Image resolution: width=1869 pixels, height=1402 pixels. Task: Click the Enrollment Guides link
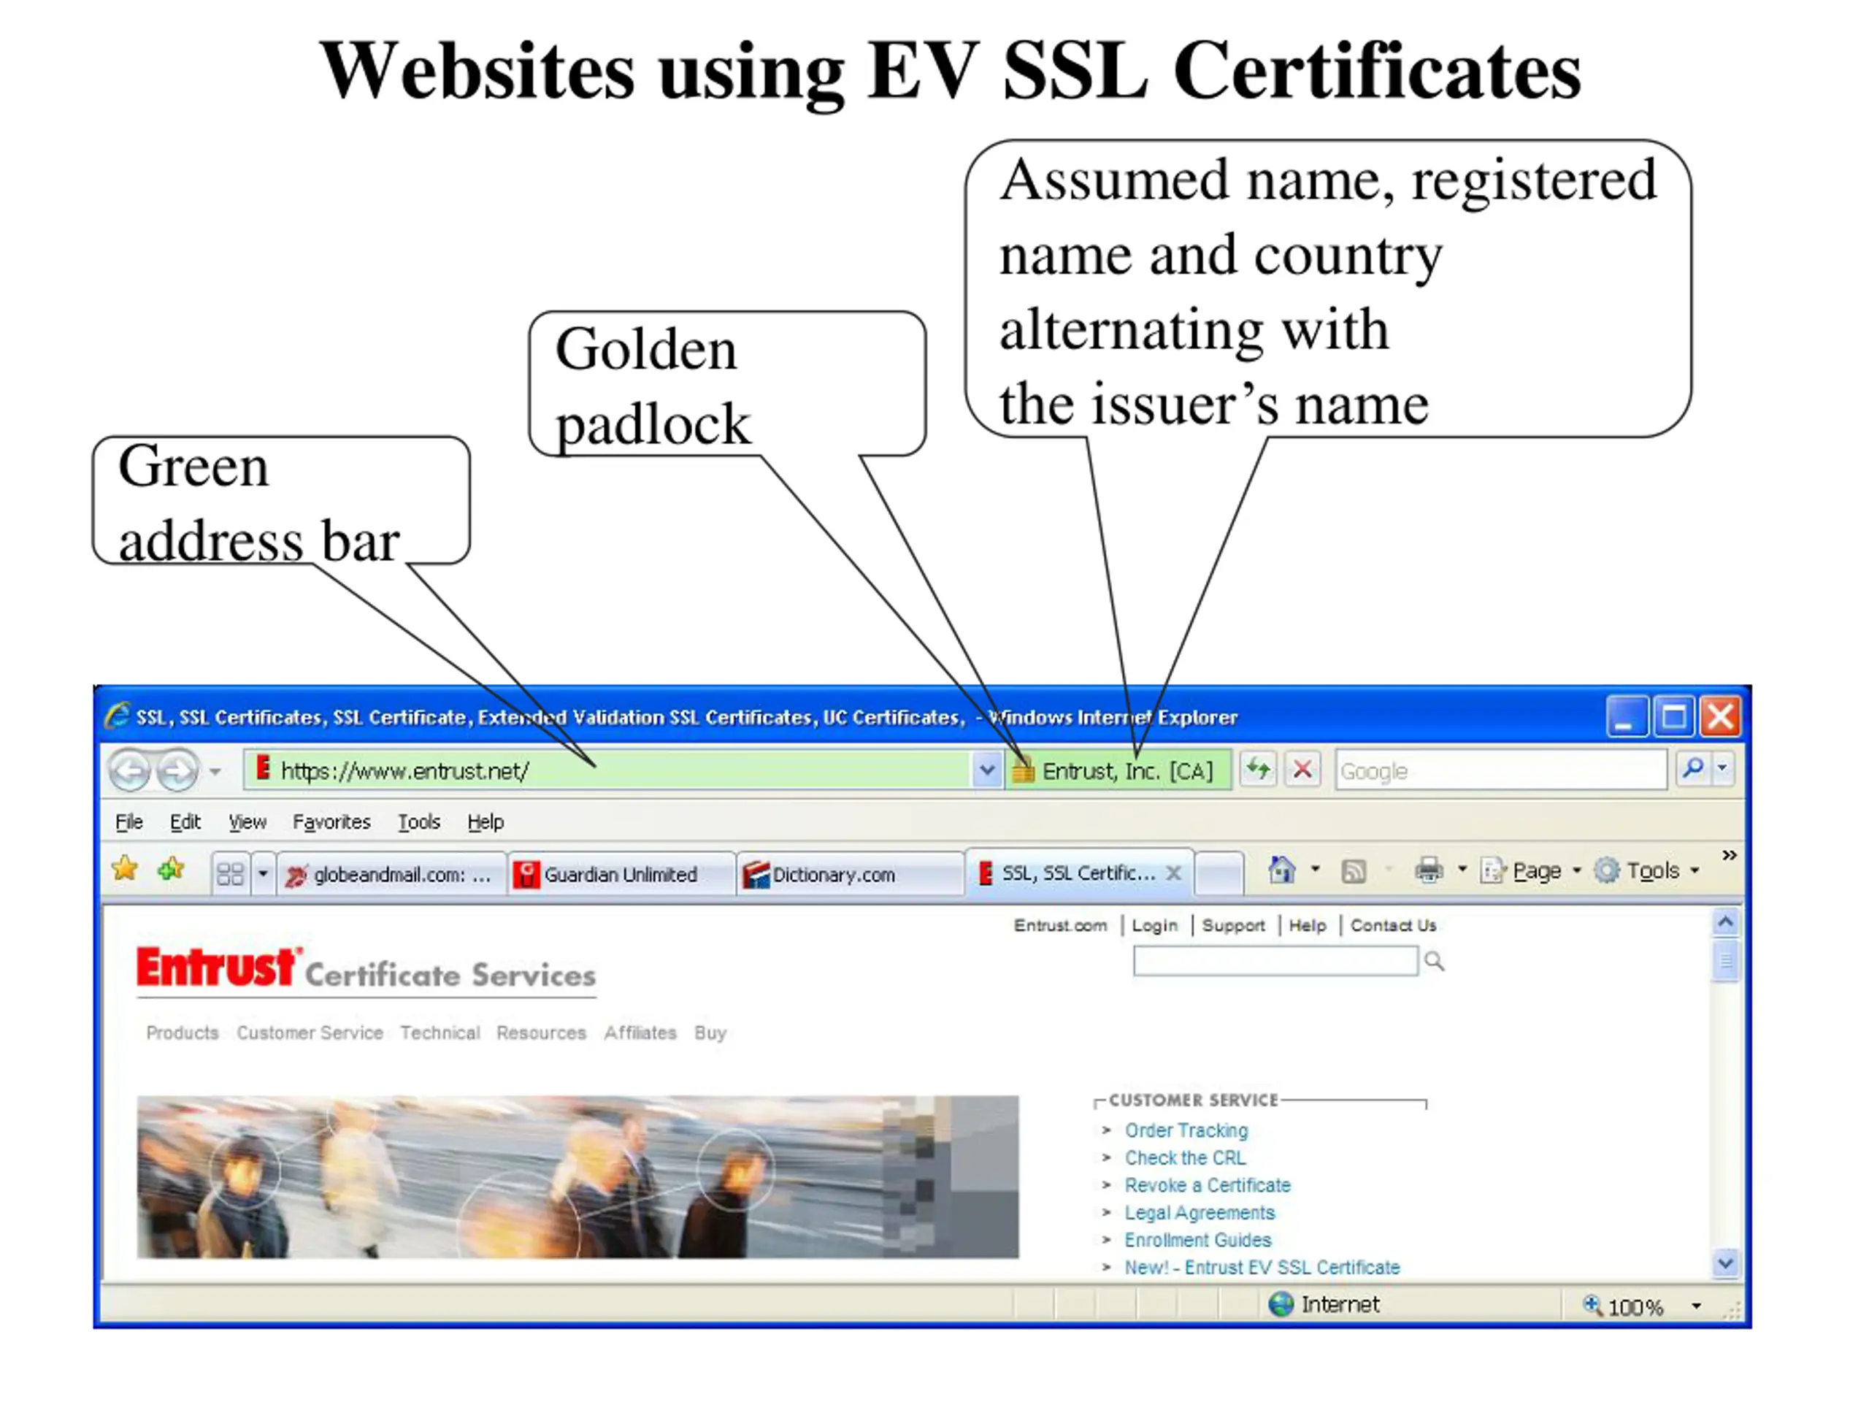(x=1197, y=1240)
